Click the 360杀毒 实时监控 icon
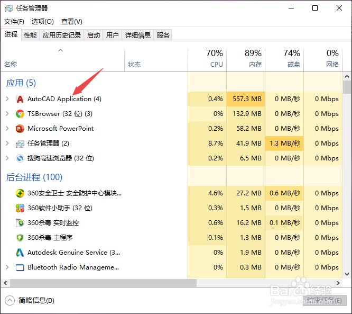 20,223
